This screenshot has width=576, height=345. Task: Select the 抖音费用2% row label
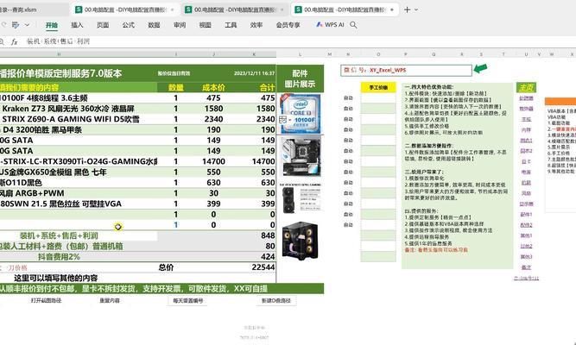(59, 256)
